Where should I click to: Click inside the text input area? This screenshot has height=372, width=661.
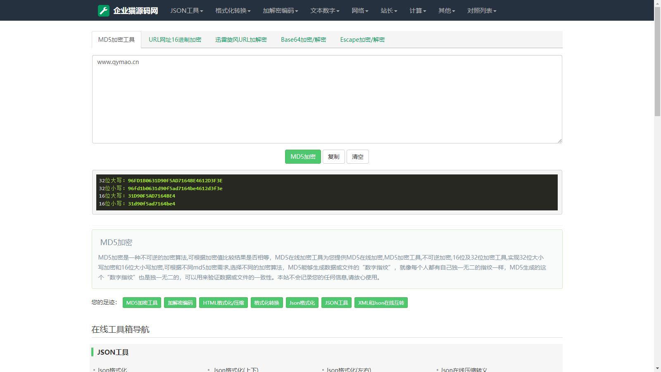[x=326, y=99]
